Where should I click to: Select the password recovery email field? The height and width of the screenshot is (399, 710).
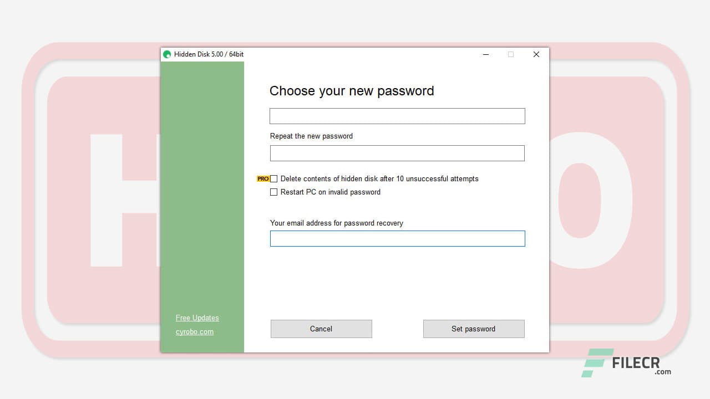(397, 239)
